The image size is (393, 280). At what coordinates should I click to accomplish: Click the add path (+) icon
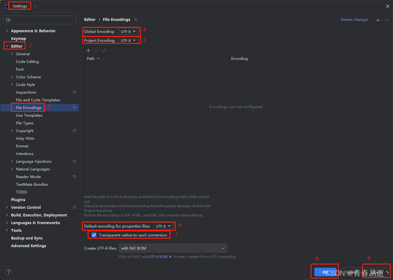[88, 50]
